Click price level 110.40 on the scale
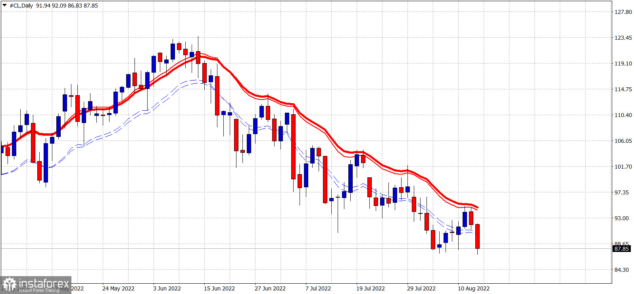The image size is (634, 294). [x=623, y=115]
